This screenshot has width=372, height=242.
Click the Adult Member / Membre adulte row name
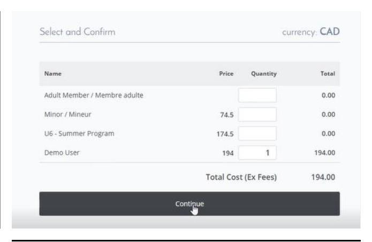tap(94, 95)
